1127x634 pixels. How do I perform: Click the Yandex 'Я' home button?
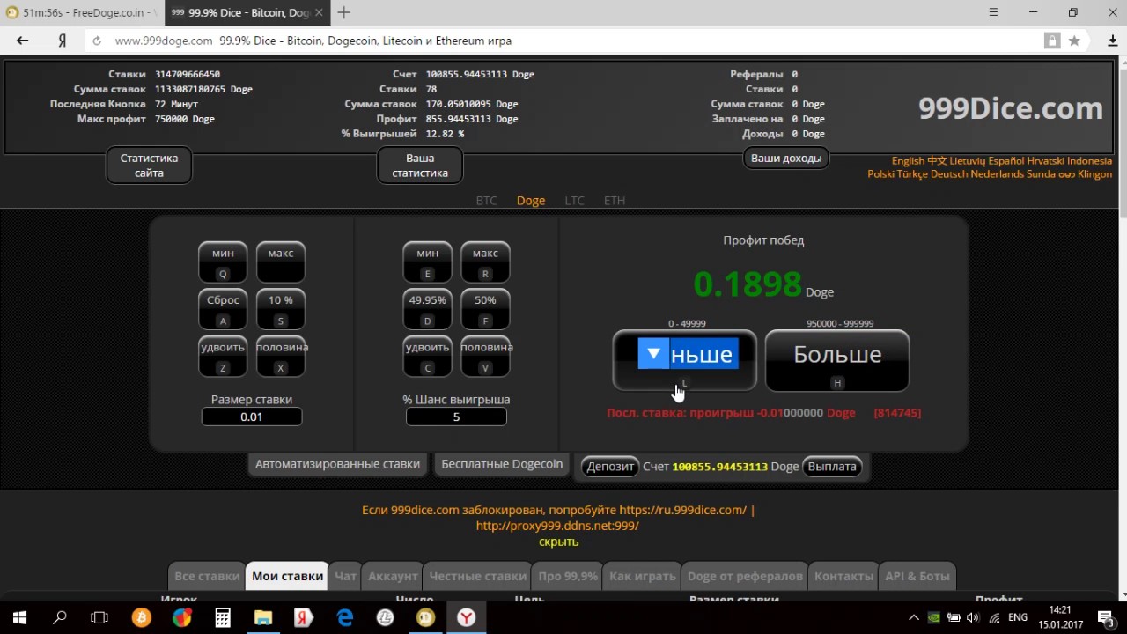pos(62,41)
